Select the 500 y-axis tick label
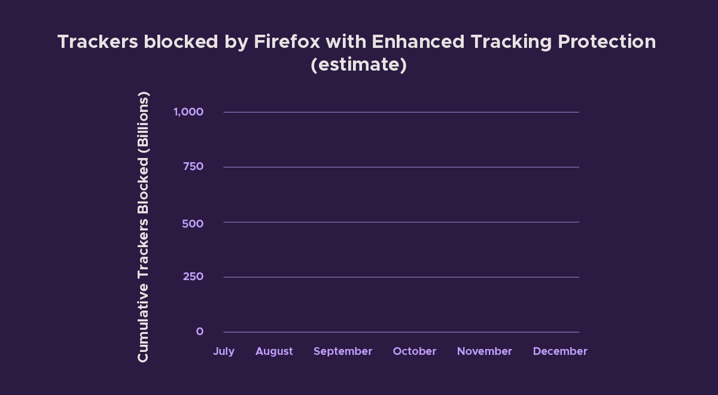The width and height of the screenshot is (718, 395). pos(193,223)
